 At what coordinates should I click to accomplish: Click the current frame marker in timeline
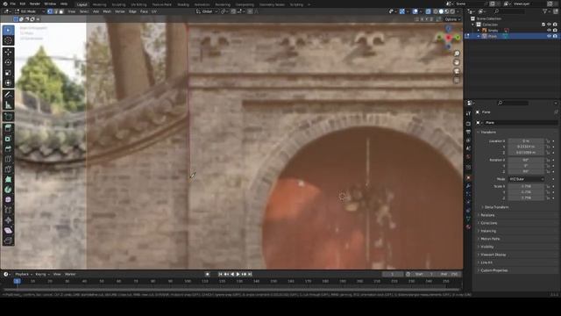tap(17, 281)
